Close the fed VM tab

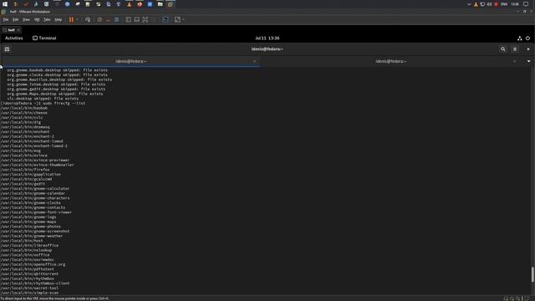(x=18, y=30)
